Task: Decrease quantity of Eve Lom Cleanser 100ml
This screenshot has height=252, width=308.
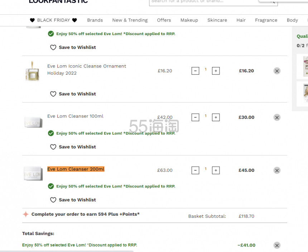Action: pyautogui.click(x=195, y=117)
